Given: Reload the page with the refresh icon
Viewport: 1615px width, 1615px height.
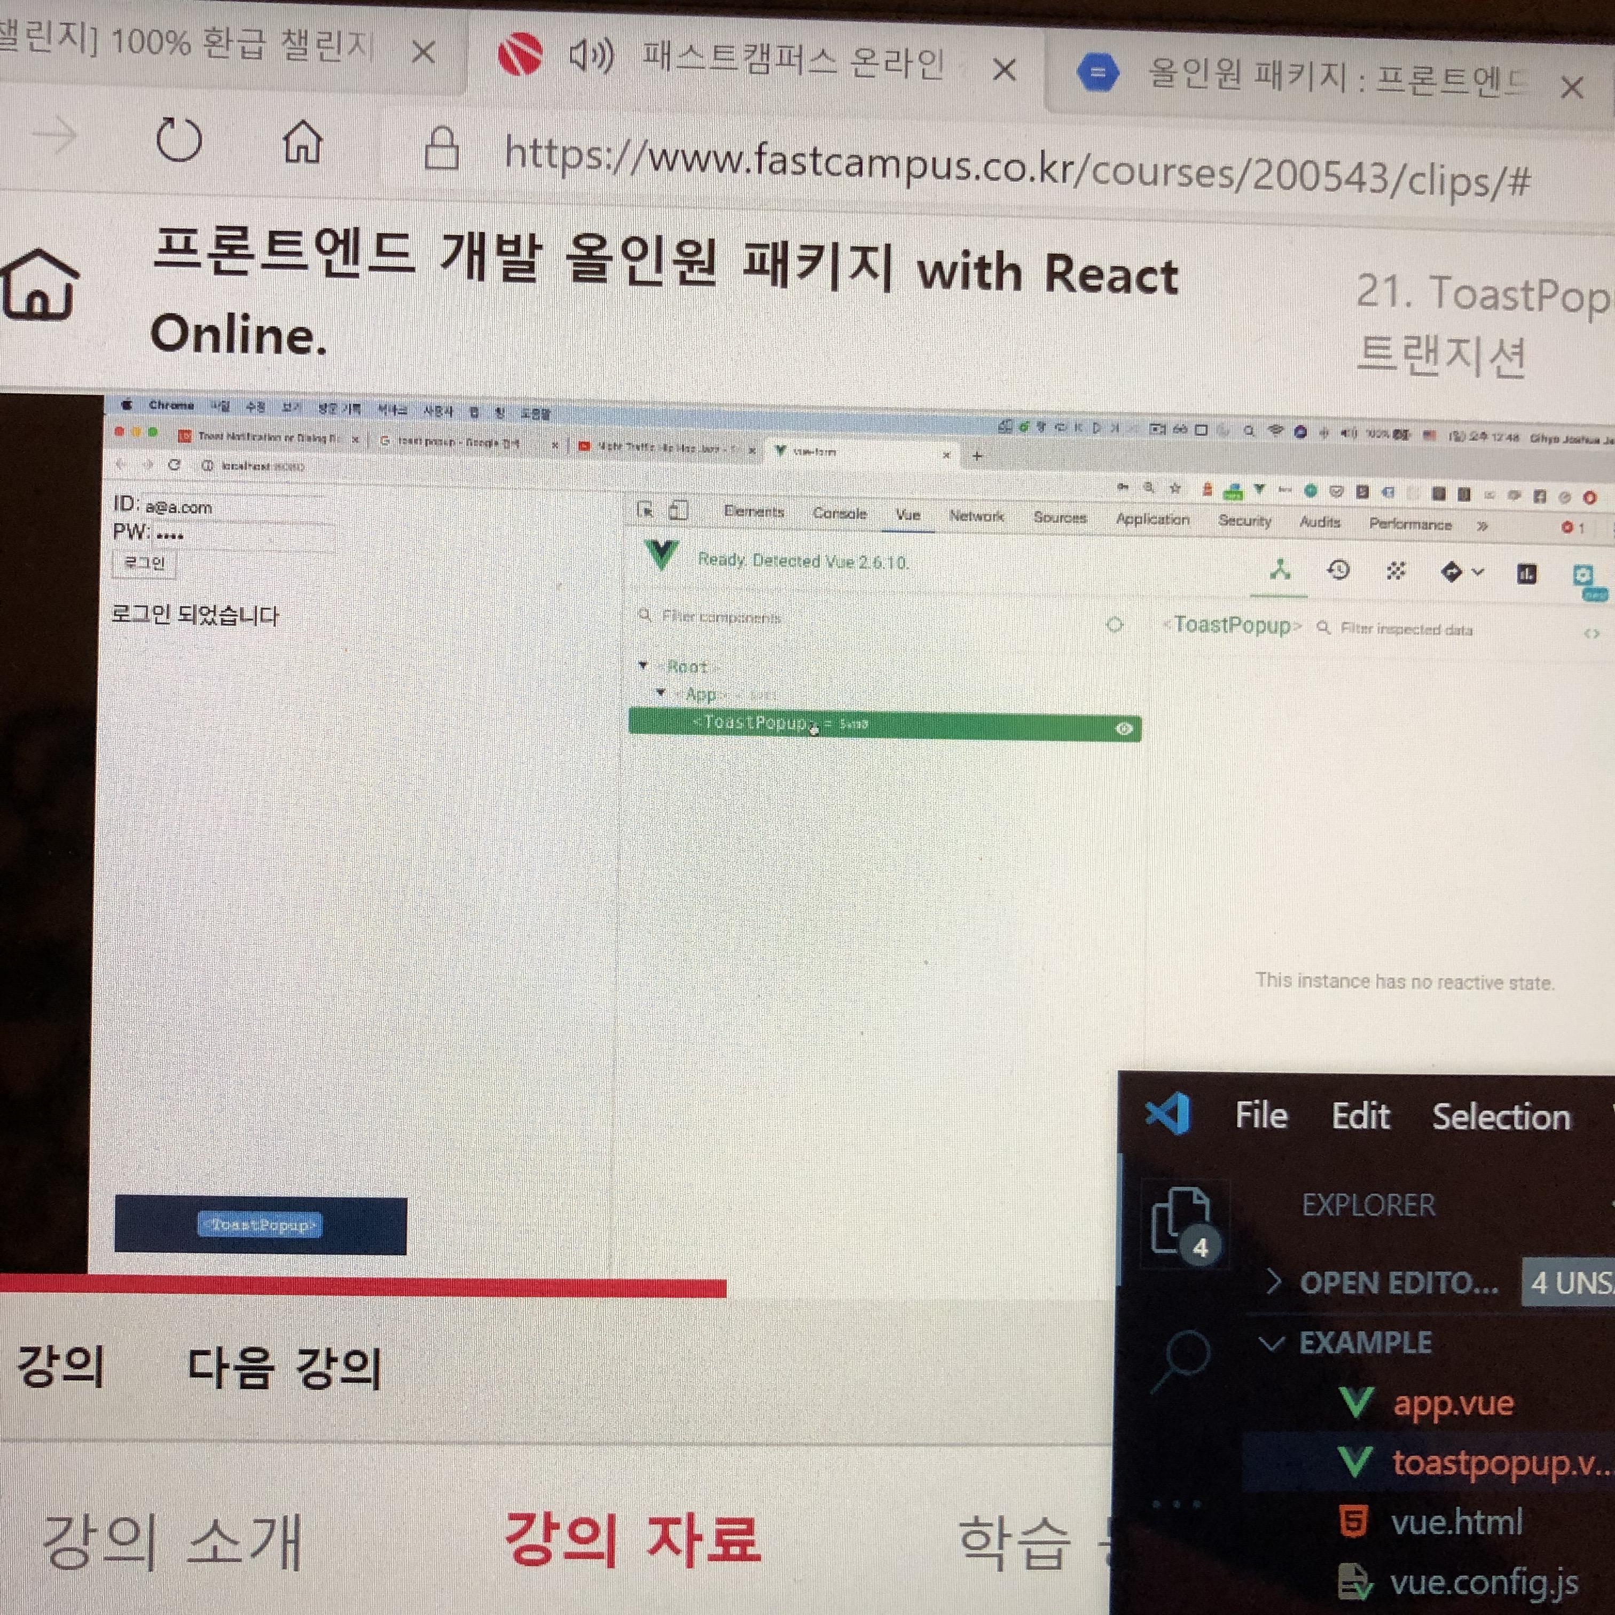Looking at the screenshot, I should pos(179,139).
